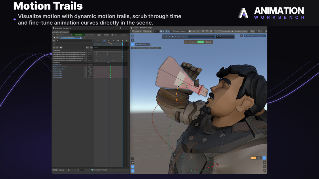This screenshot has height=179, width=319.
Task: Add a new layer with the plus tab
Action: pyautogui.click(x=84, y=38)
